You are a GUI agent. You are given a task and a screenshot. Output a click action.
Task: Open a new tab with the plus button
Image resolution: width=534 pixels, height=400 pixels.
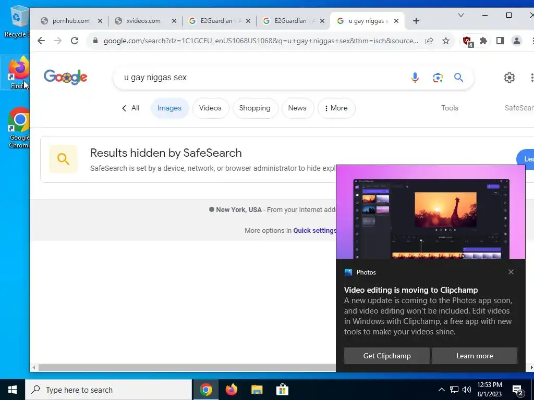pos(416,21)
